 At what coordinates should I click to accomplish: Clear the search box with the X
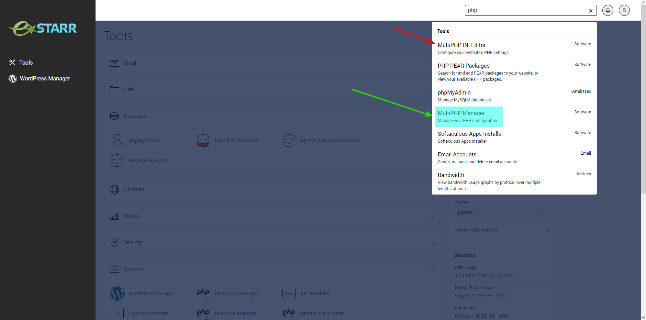591,11
